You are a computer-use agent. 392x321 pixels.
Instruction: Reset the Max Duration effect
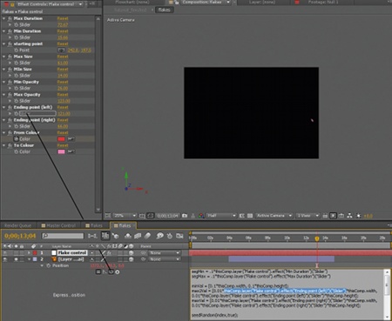[x=63, y=18]
